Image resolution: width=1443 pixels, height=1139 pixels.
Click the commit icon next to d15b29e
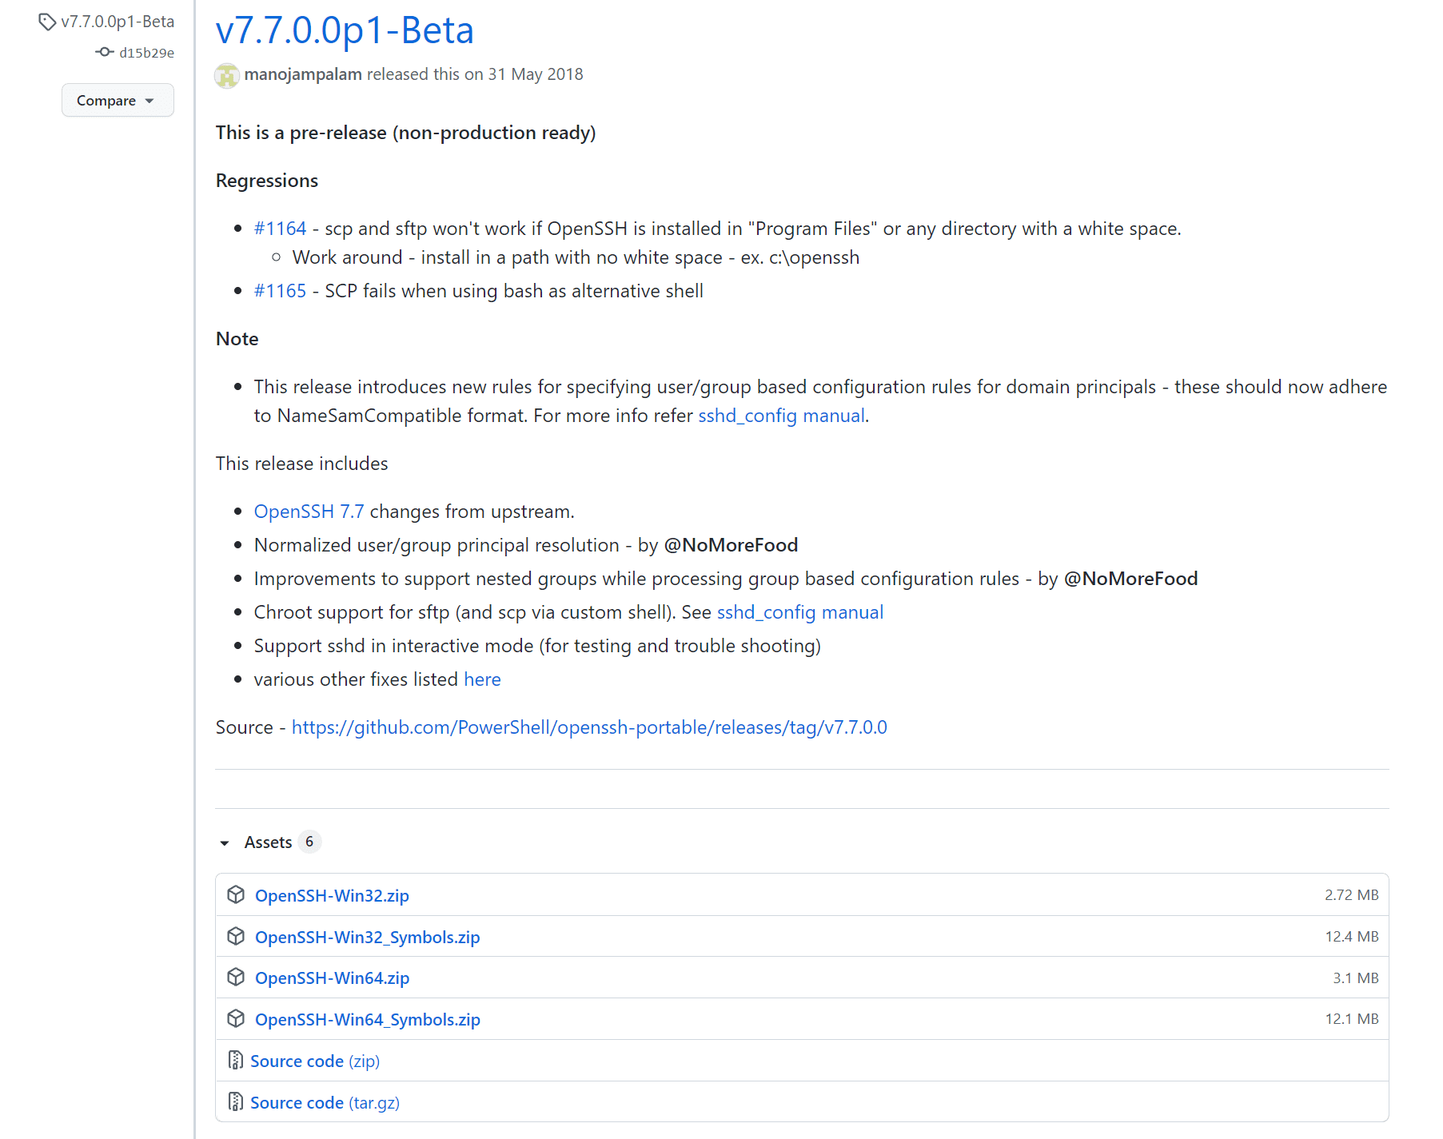[x=104, y=52]
